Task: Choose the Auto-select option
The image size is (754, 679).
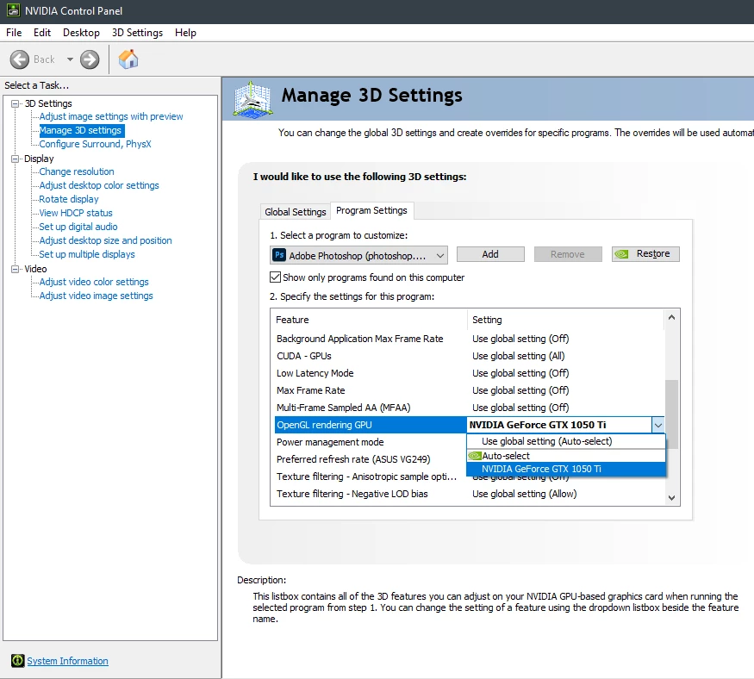Action: [566, 456]
